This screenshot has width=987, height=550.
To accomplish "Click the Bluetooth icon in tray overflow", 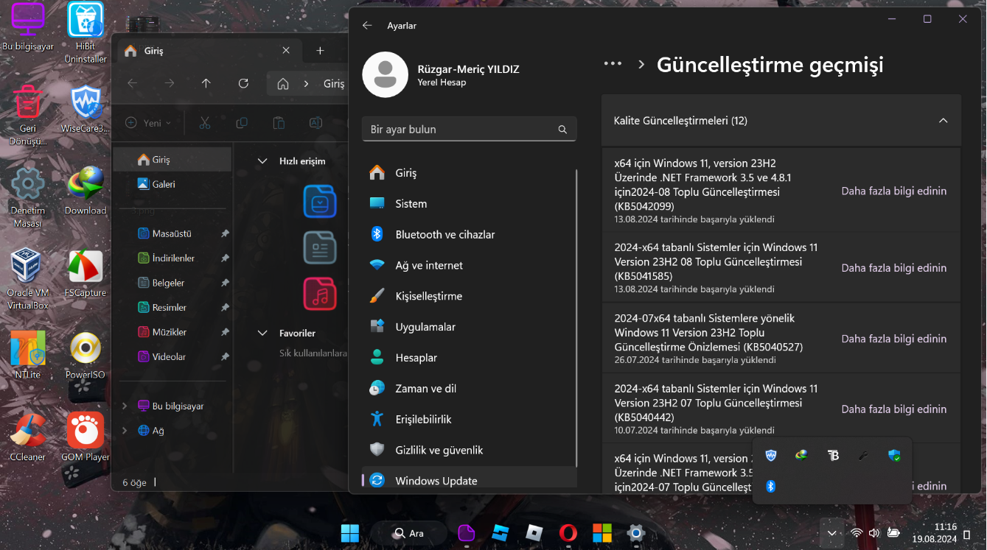I will tap(771, 486).
